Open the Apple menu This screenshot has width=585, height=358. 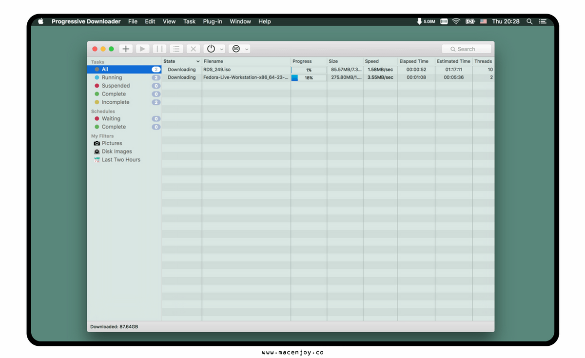[x=41, y=21]
